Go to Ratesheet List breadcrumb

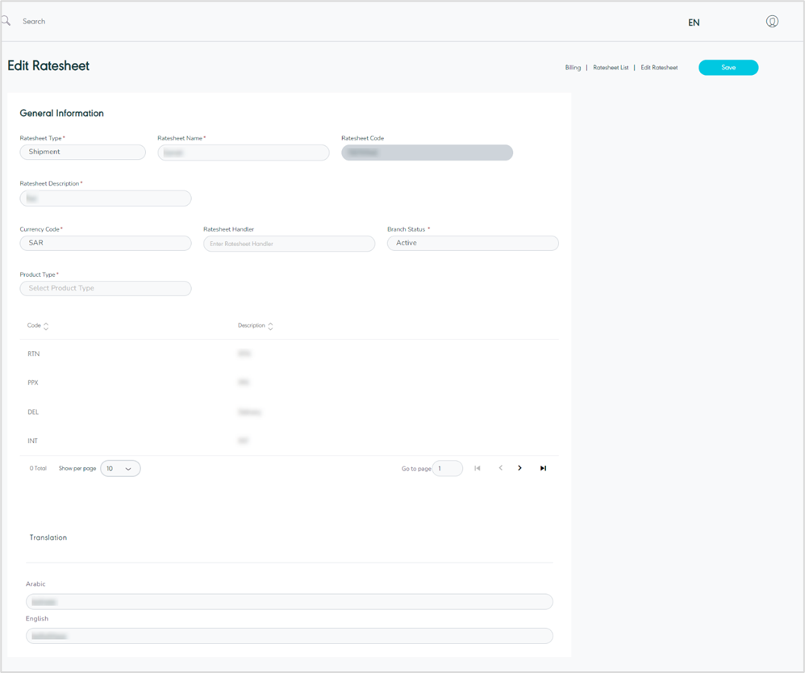[611, 68]
